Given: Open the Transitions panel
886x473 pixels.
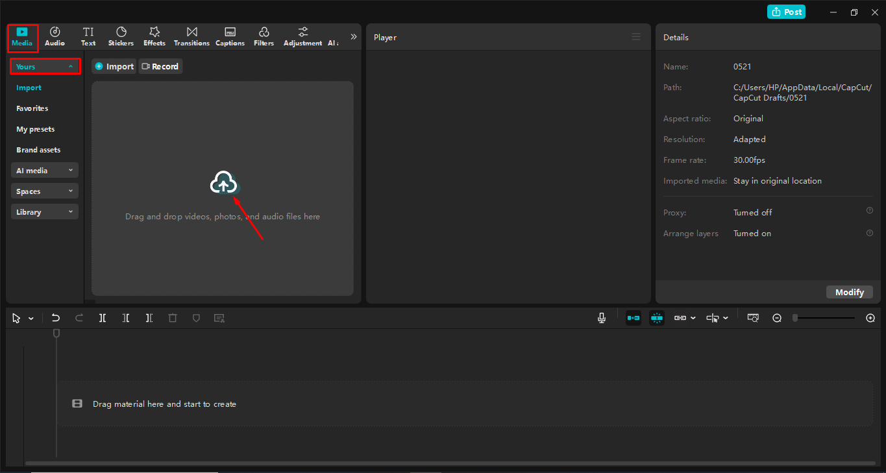Looking at the screenshot, I should (191, 36).
